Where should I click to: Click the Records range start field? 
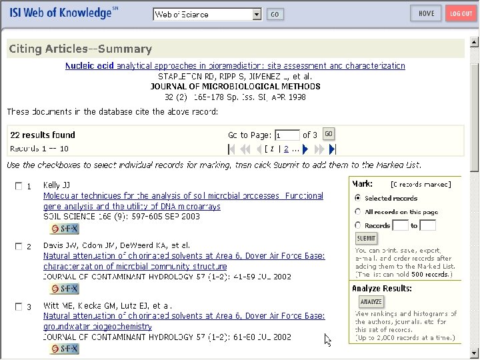(x=401, y=225)
